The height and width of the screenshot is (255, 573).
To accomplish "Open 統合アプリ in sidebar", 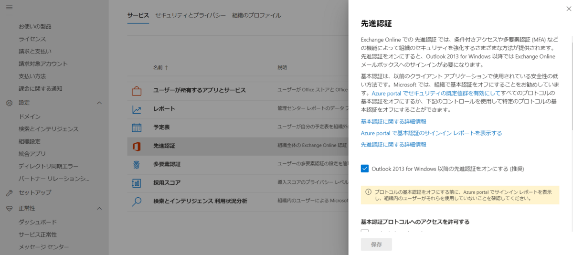I will click(32, 154).
